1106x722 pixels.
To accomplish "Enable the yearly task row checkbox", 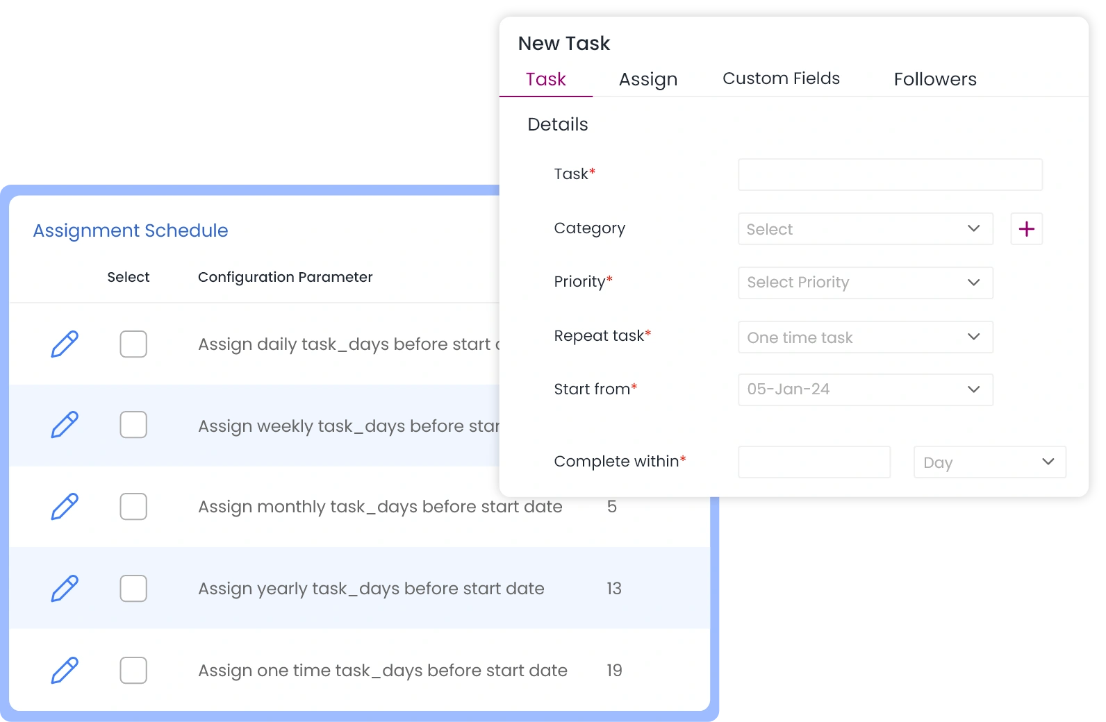I will 133,589.
